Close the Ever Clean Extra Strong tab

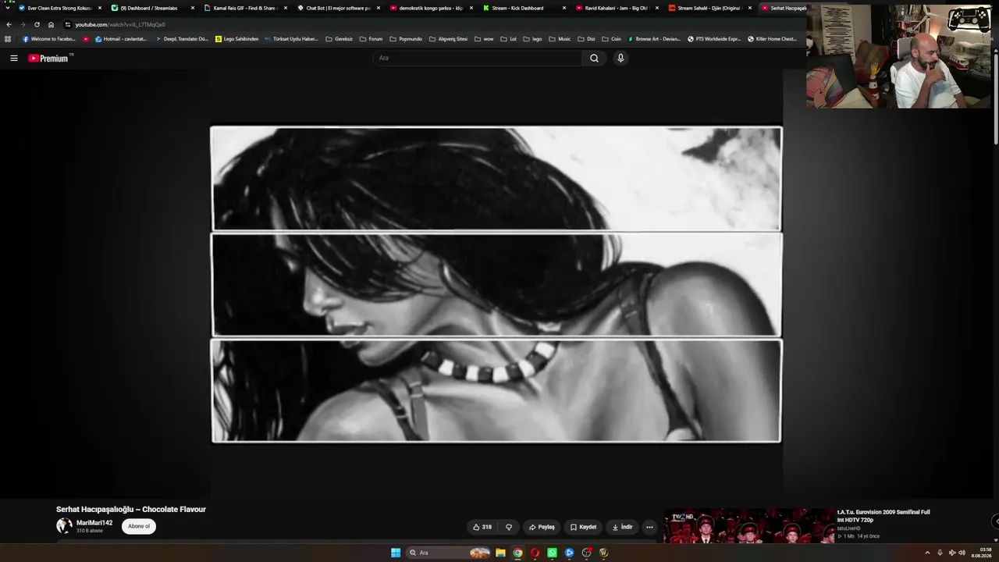click(x=100, y=8)
